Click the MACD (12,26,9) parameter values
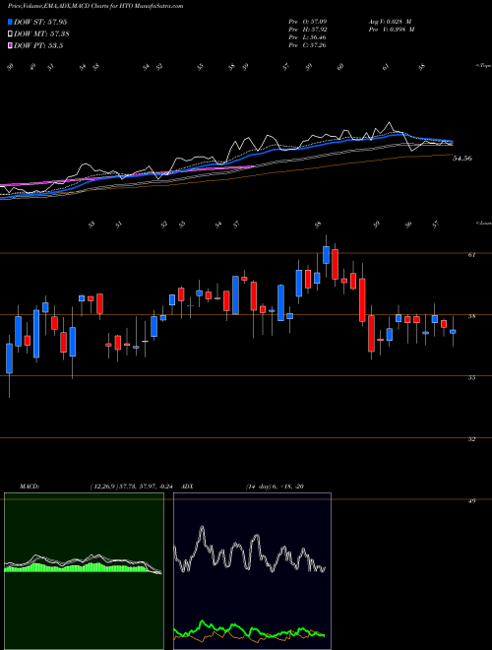Viewport: 492px width, 650px height. (x=134, y=487)
